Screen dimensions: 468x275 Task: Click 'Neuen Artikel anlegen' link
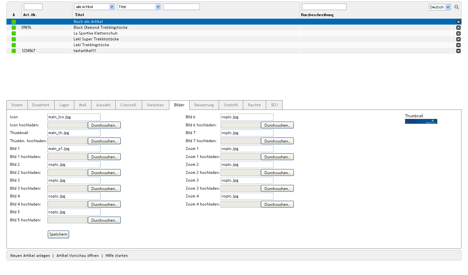(x=30, y=256)
